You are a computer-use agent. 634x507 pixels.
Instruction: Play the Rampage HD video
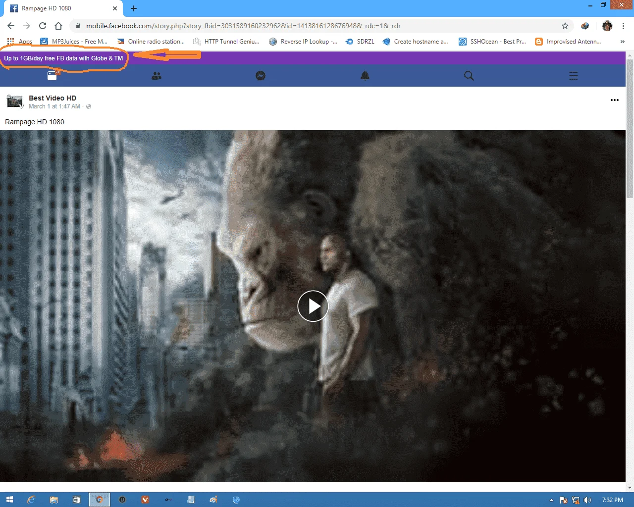coord(313,306)
